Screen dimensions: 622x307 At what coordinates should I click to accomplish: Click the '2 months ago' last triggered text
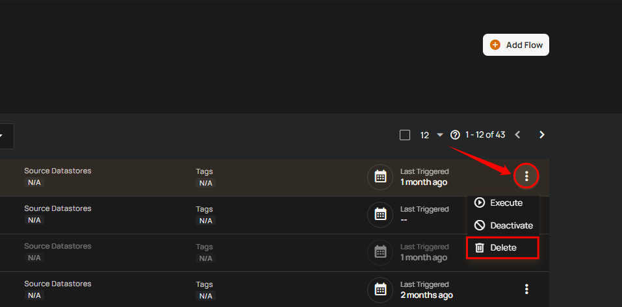pos(426,295)
